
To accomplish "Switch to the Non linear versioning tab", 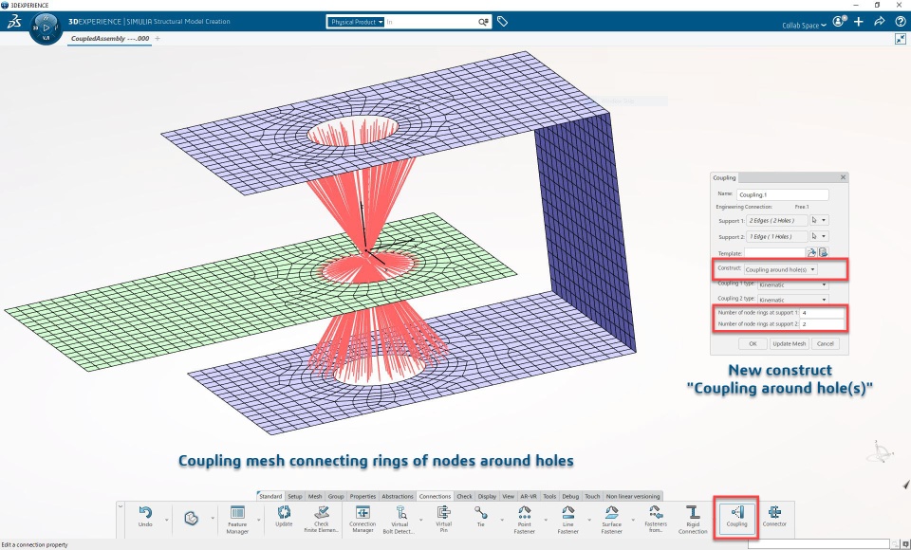I will [x=633, y=497].
